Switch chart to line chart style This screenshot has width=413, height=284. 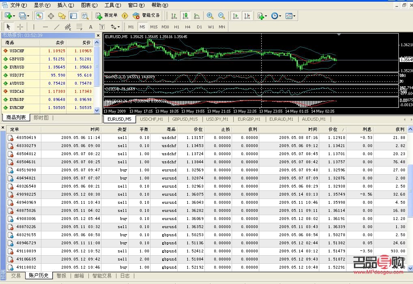(197, 16)
